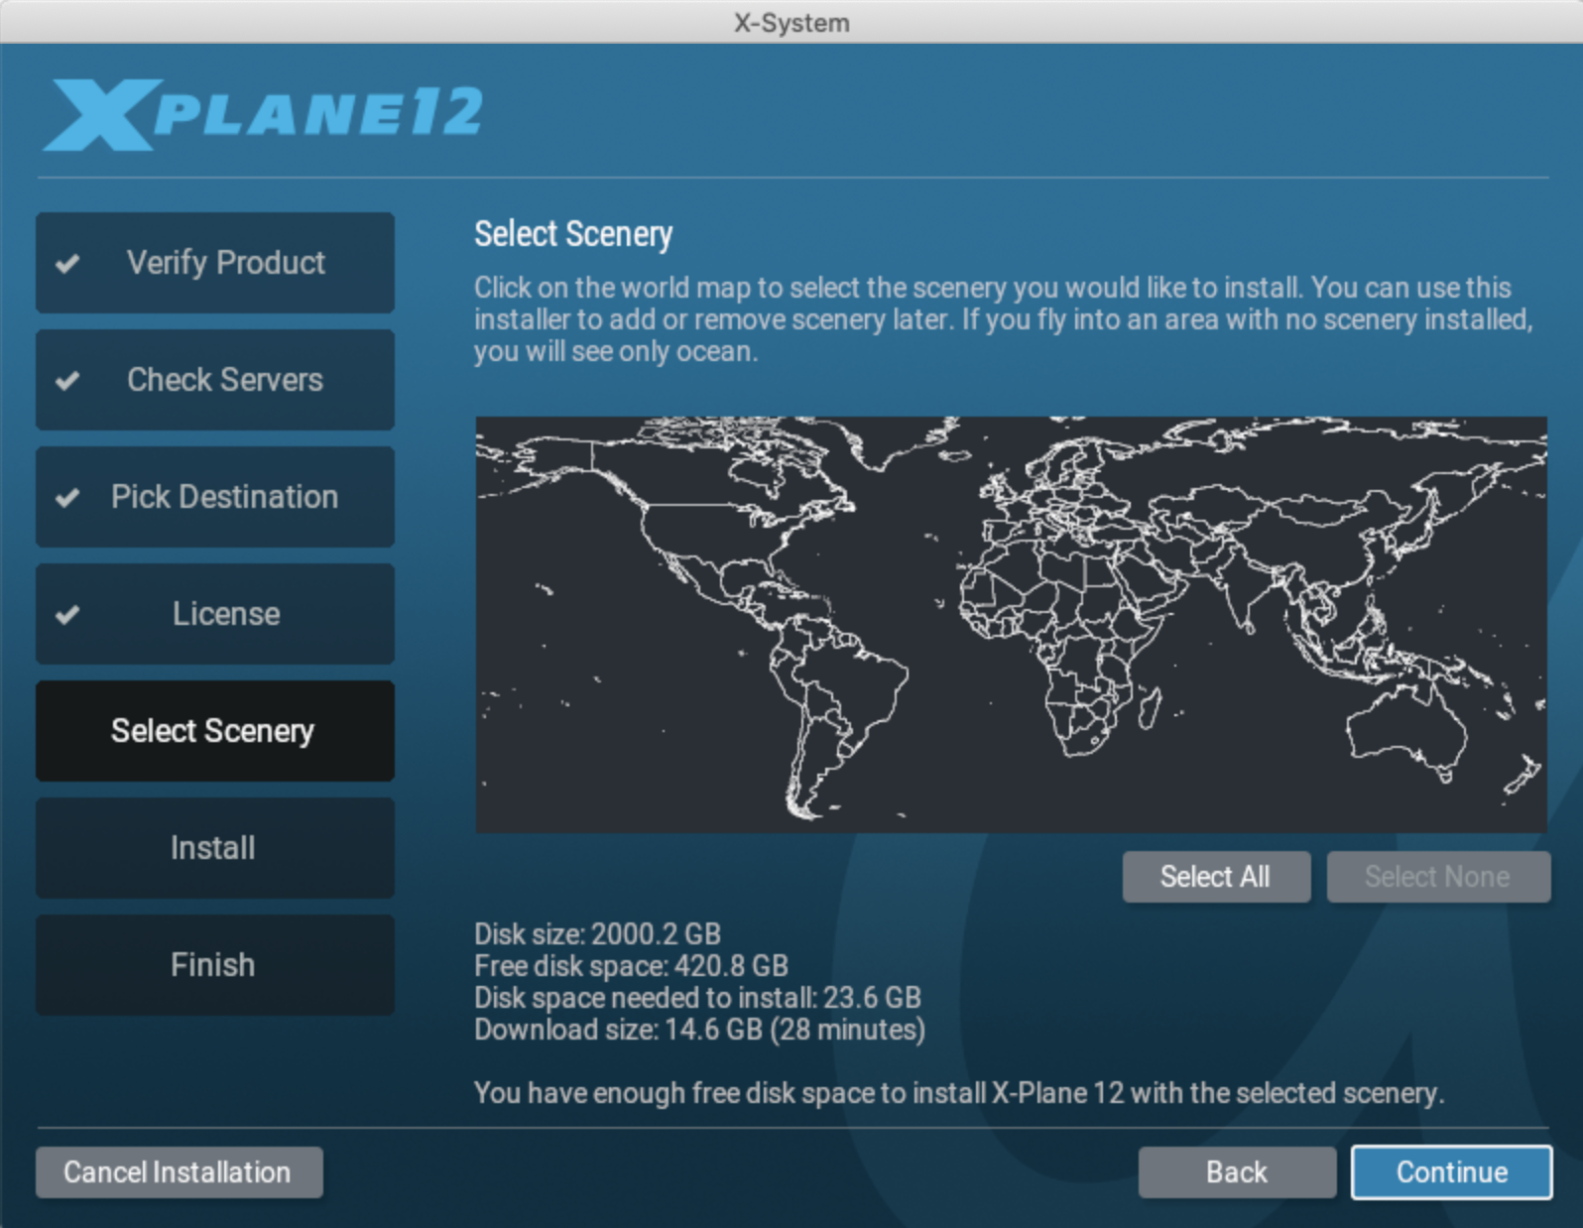
Task: Click the checkmark beside Verify Product
Action: [x=67, y=264]
